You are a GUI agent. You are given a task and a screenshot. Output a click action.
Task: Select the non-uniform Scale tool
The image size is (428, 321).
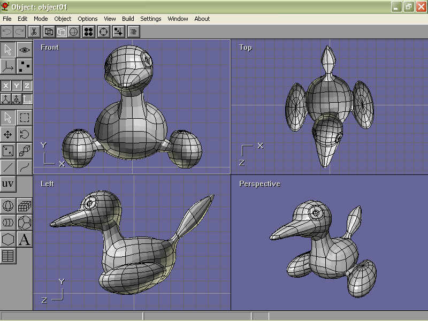(x=8, y=151)
